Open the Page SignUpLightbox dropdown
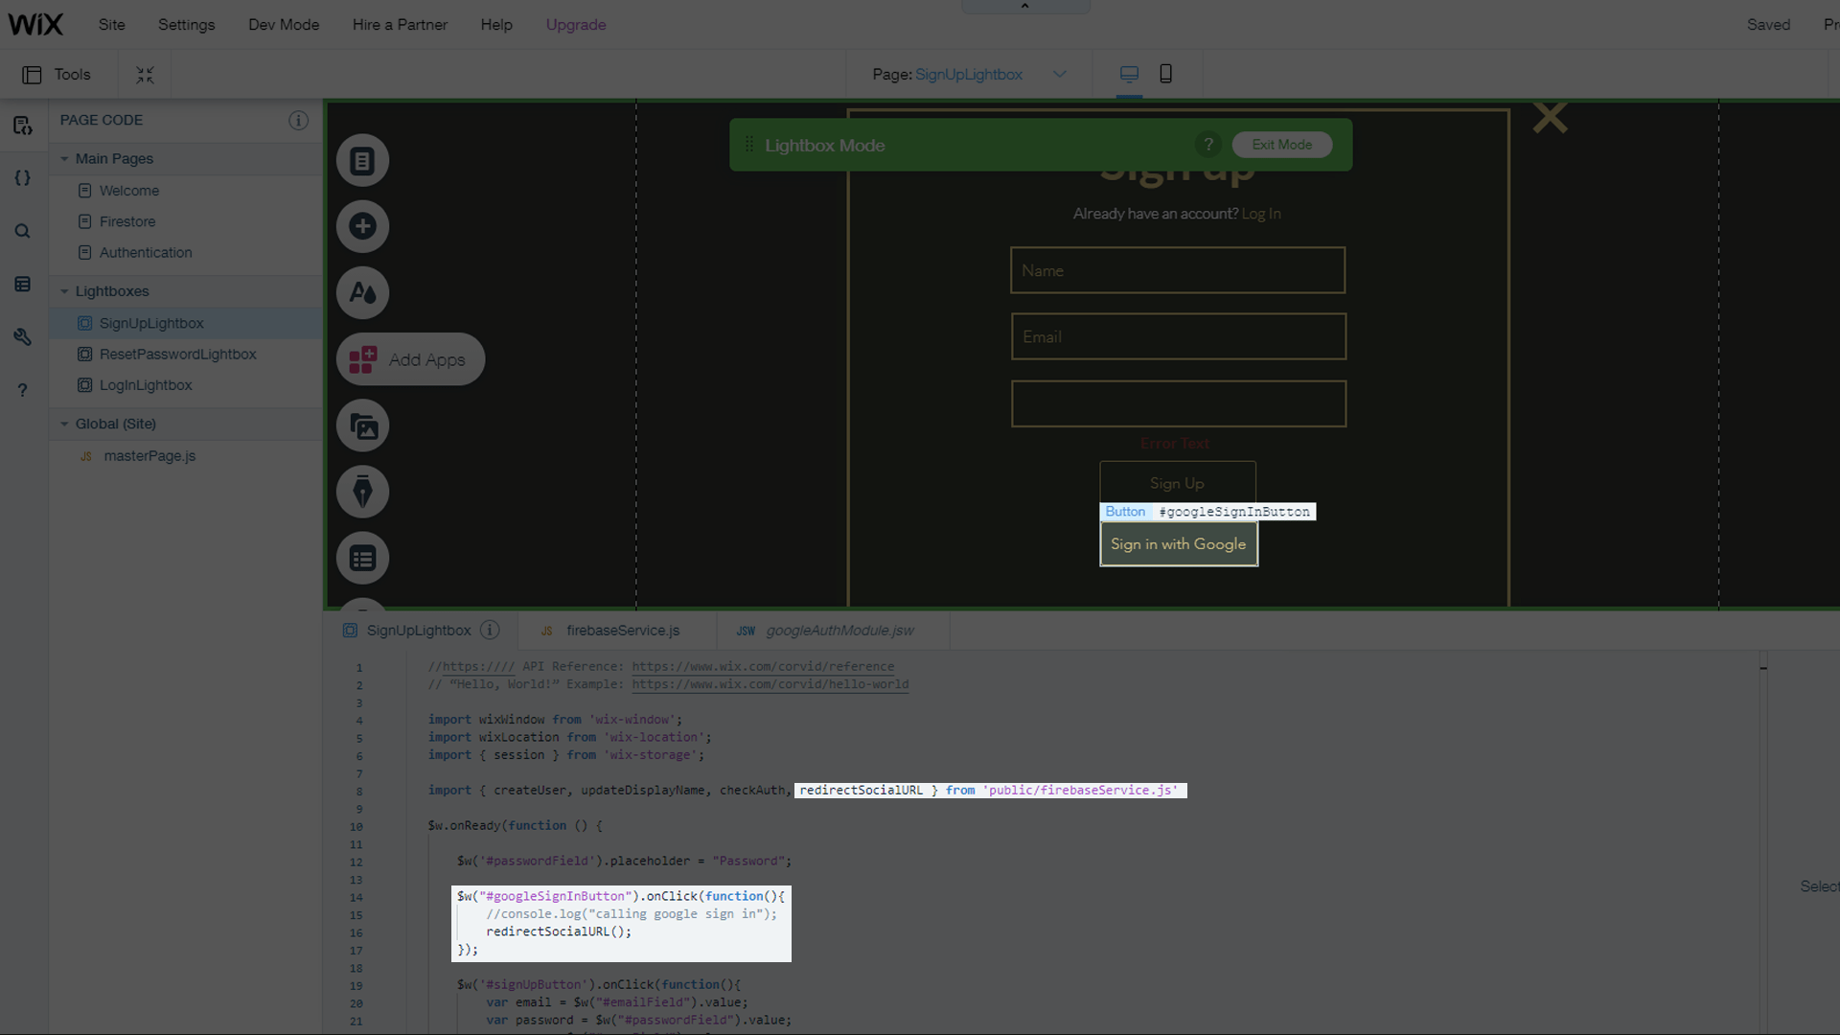Viewport: 1840px width, 1035px height. (x=1059, y=74)
